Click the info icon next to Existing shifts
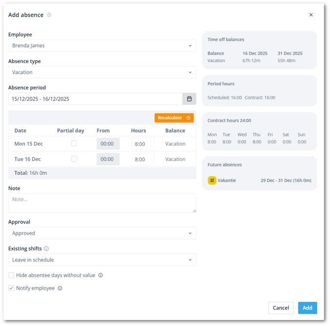The image size is (330, 326). point(46,249)
